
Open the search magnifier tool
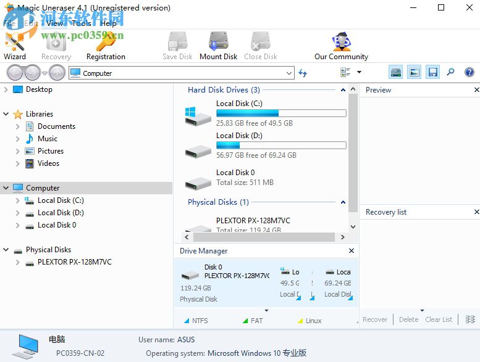450,72
